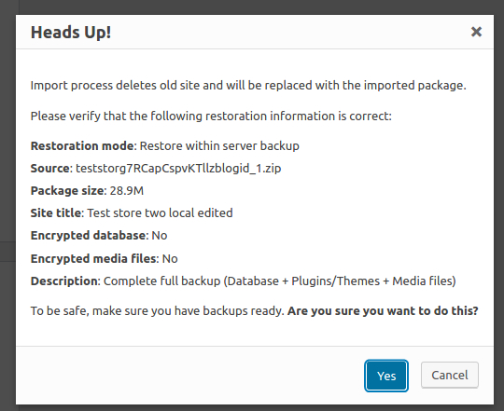
Task: Click the bold "Source" label
Action: [x=49, y=169]
